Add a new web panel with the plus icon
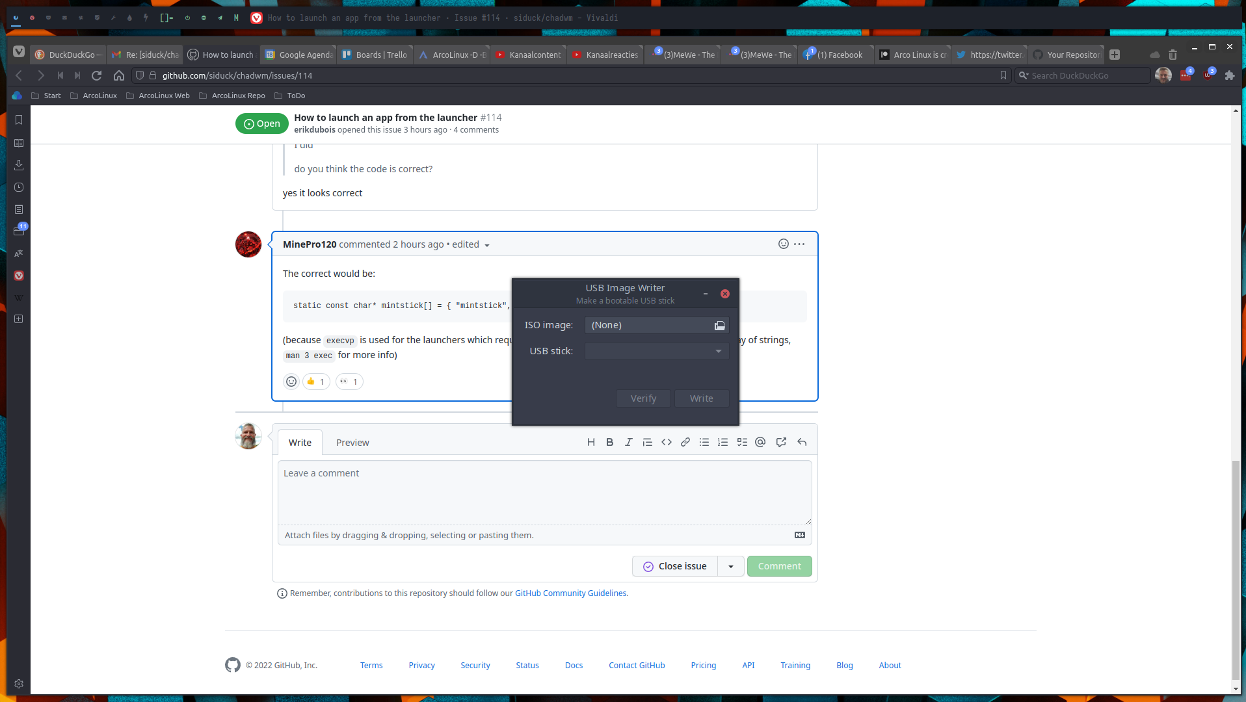Image resolution: width=1246 pixels, height=702 pixels. pos(19,319)
